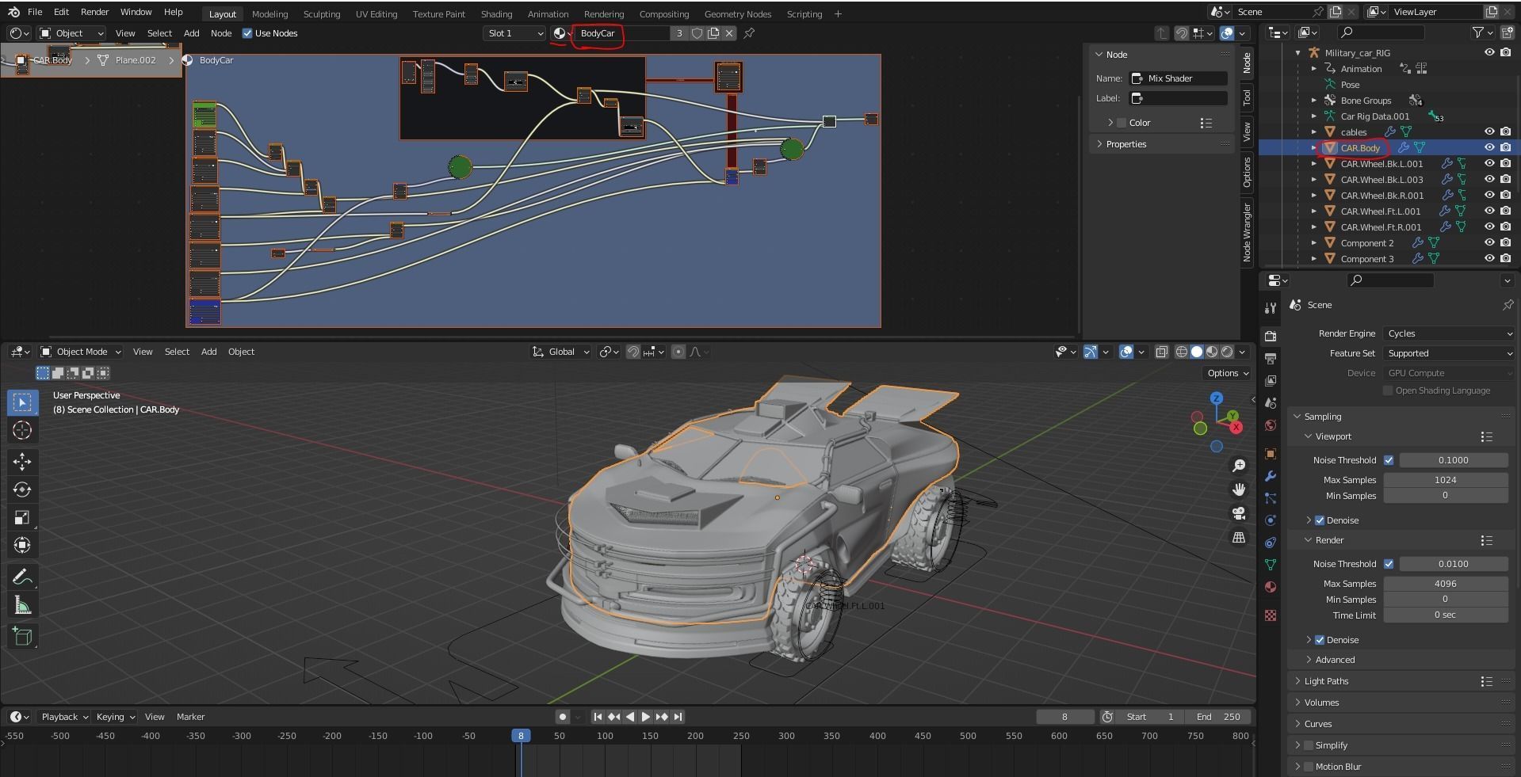
Task: Unlink the BodyCar material with X
Action: click(x=729, y=33)
